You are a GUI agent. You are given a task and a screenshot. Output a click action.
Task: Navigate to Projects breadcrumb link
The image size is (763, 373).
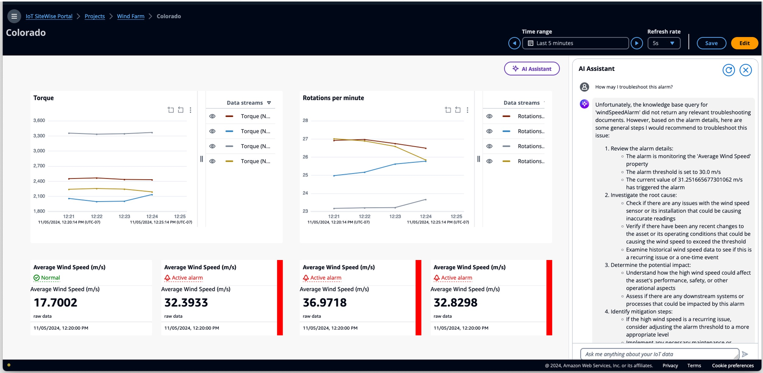(x=95, y=16)
